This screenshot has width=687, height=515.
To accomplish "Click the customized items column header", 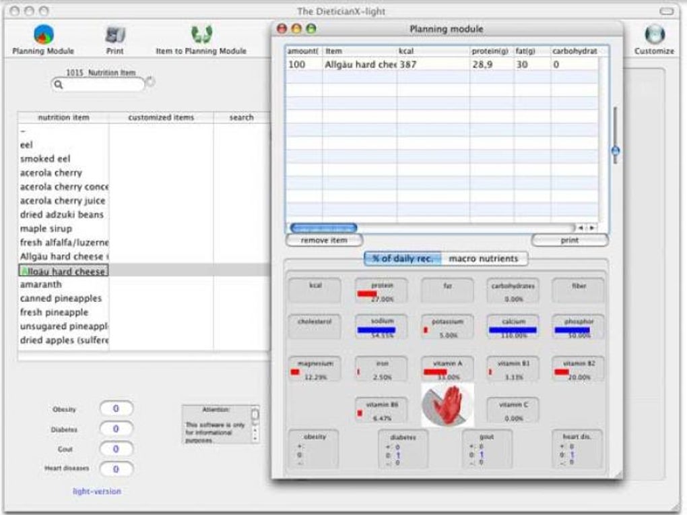I will (x=161, y=117).
